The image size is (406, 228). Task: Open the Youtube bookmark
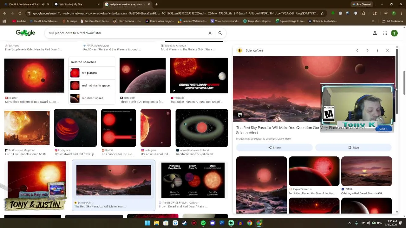tap(19, 21)
